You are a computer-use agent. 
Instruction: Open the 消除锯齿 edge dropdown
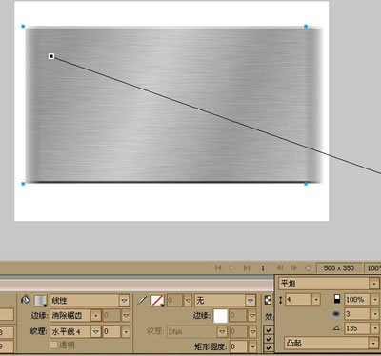pyautogui.click(x=75, y=315)
